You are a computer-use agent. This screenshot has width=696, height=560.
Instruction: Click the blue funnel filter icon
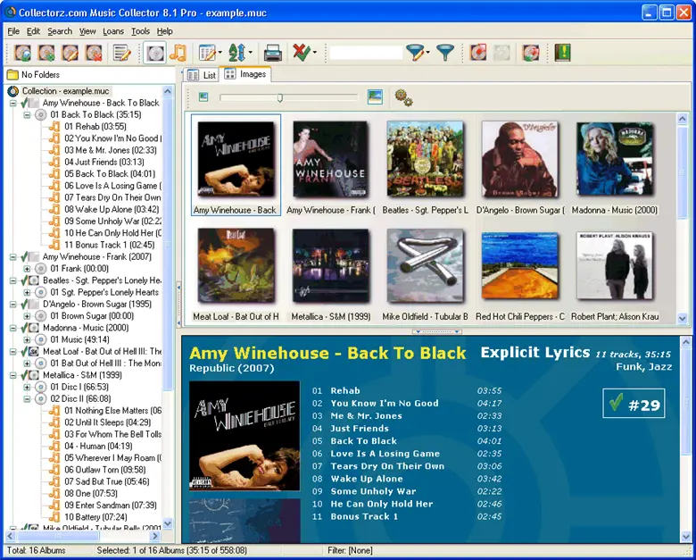click(x=444, y=54)
